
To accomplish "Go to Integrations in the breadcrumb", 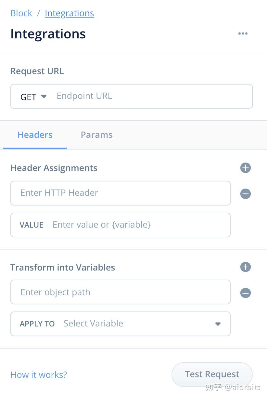I will (69, 13).
